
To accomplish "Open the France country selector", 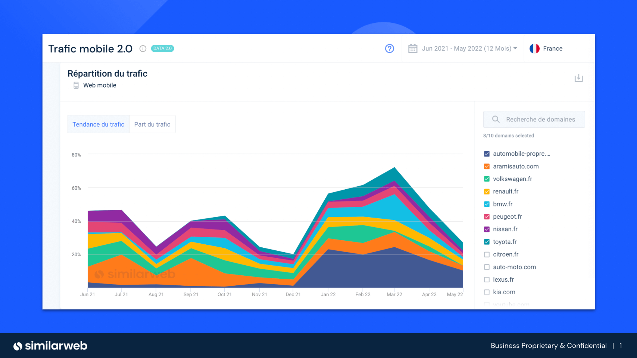I will [552, 48].
